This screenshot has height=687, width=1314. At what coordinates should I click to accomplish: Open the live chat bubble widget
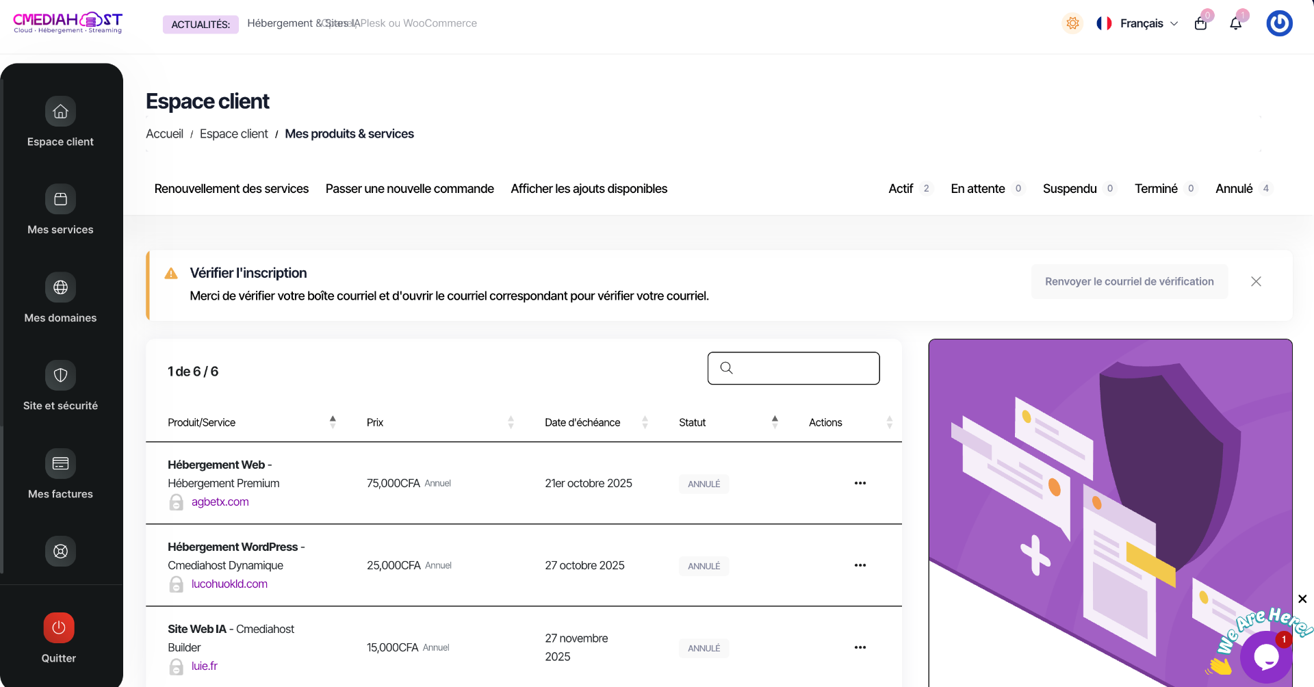(x=1266, y=657)
